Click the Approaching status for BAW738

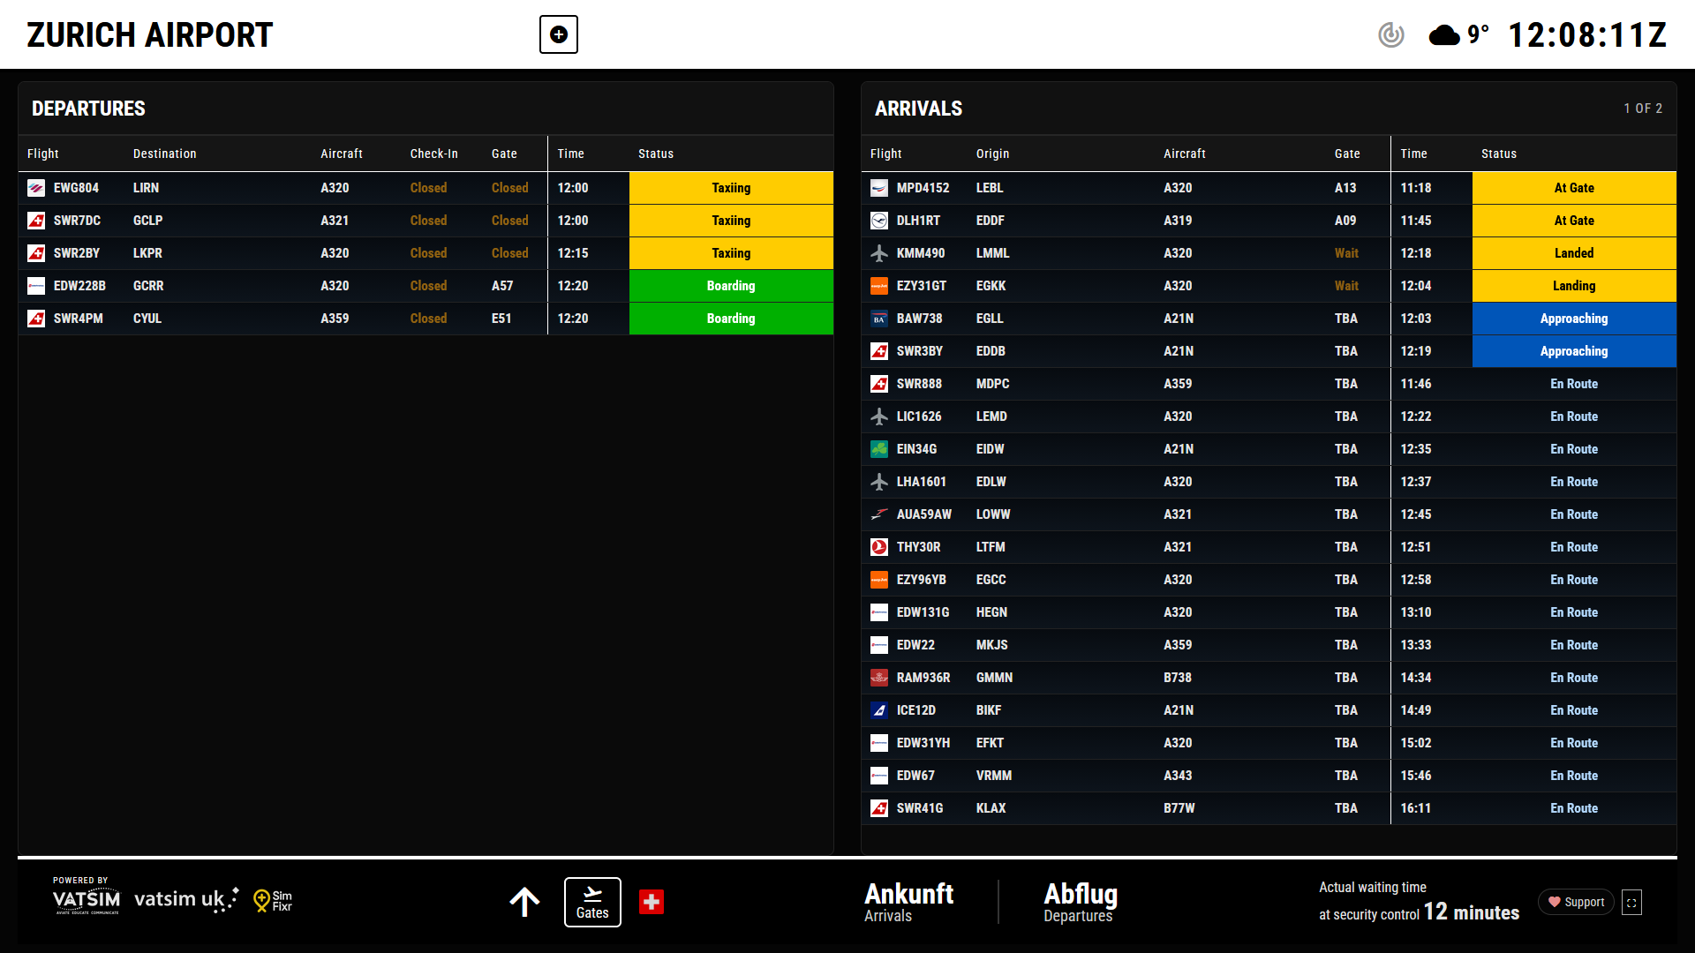[x=1573, y=319]
